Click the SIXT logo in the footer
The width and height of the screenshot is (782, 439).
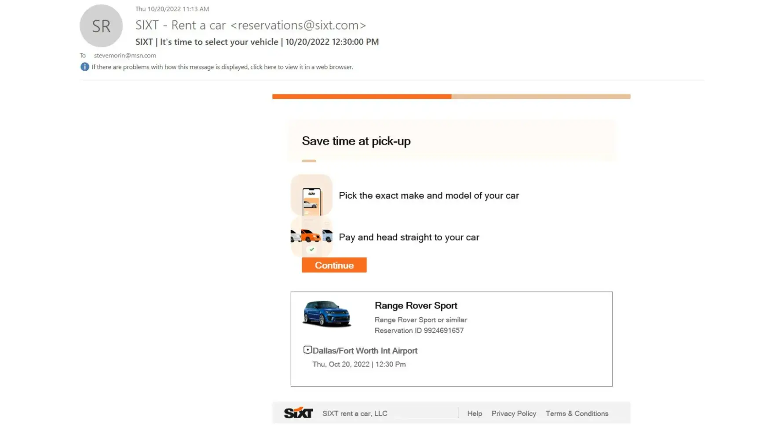pos(298,413)
